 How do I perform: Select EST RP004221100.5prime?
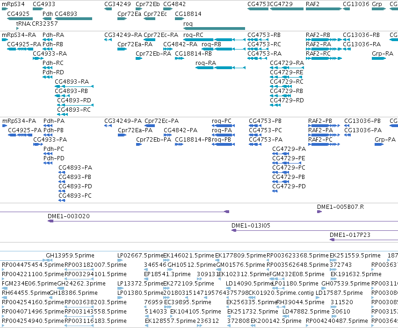pyautogui.click(x=33, y=274)
